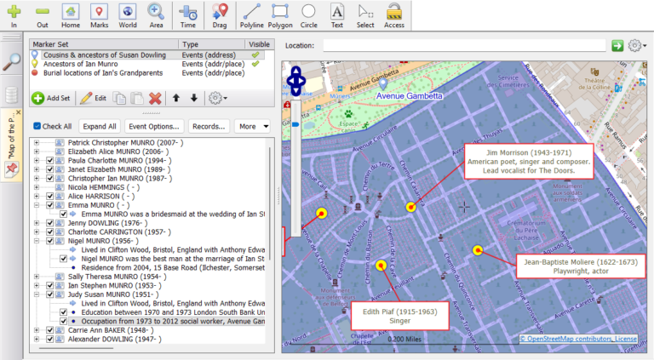The width and height of the screenshot is (654, 360).
Task: Select the Polygon drawing tool
Action: click(280, 15)
